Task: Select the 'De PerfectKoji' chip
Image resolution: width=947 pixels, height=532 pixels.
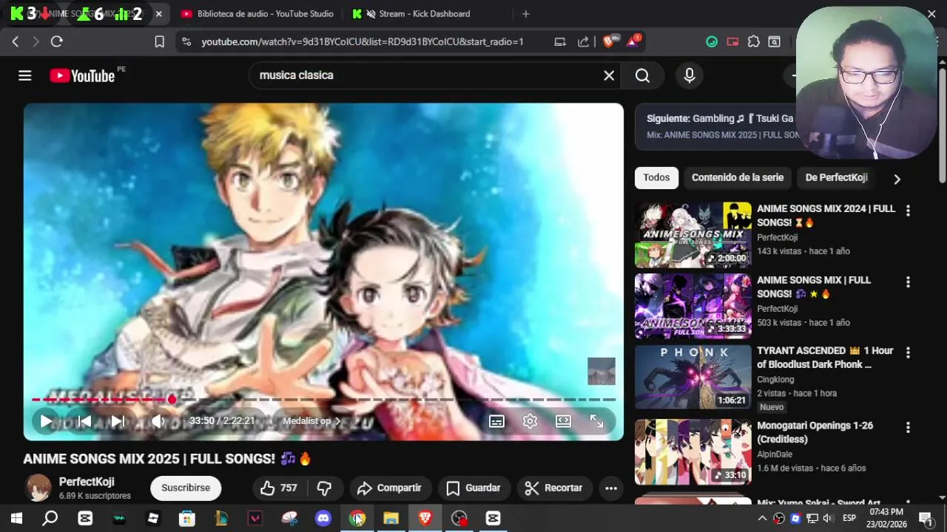Action: [x=836, y=177]
